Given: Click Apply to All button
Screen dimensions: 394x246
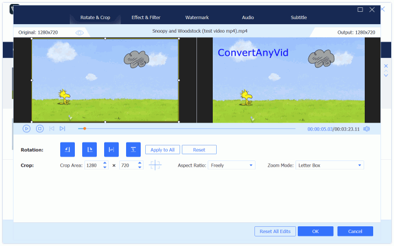Looking at the screenshot, I should 163,150.
